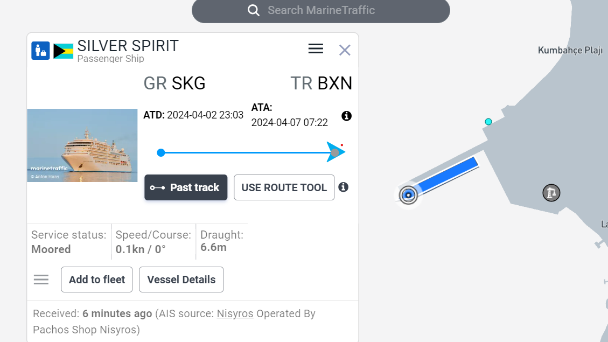Screen dimensions: 608x342
Task: Click the USE ROUTE TOOL button
Action: tap(284, 187)
